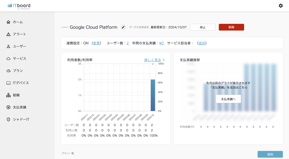This screenshot has width=289, height=159.
Task: Click the user person icon
Action: click(8, 46)
